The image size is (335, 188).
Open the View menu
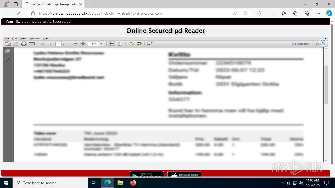23,38
